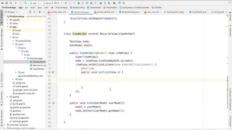Click anonymous OnClickListener breadcrumb
This screenshot has width=232, height=130.
pos(134,8)
